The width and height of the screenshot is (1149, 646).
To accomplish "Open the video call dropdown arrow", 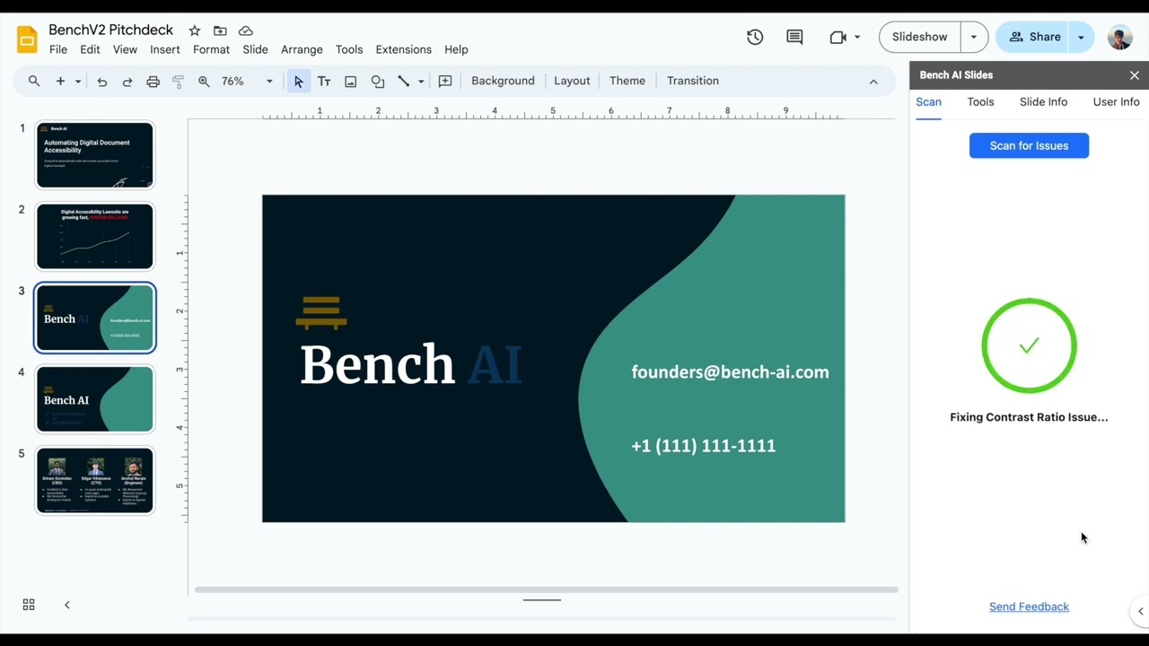I will coord(857,37).
